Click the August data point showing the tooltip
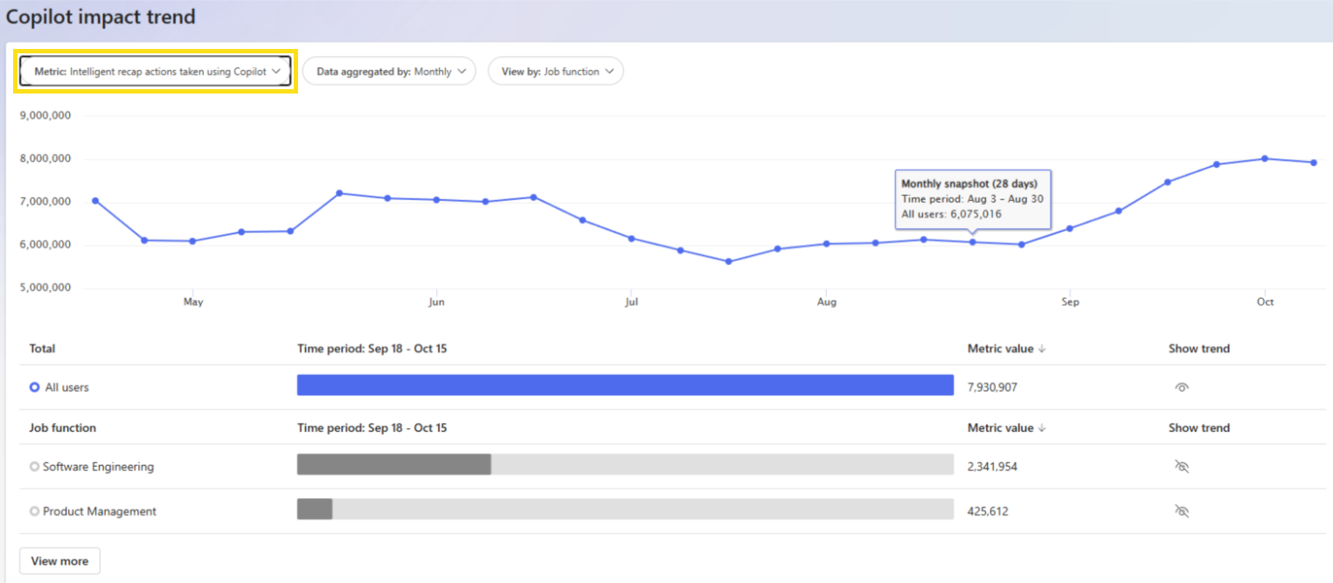This screenshot has width=1333, height=583. (973, 242)
